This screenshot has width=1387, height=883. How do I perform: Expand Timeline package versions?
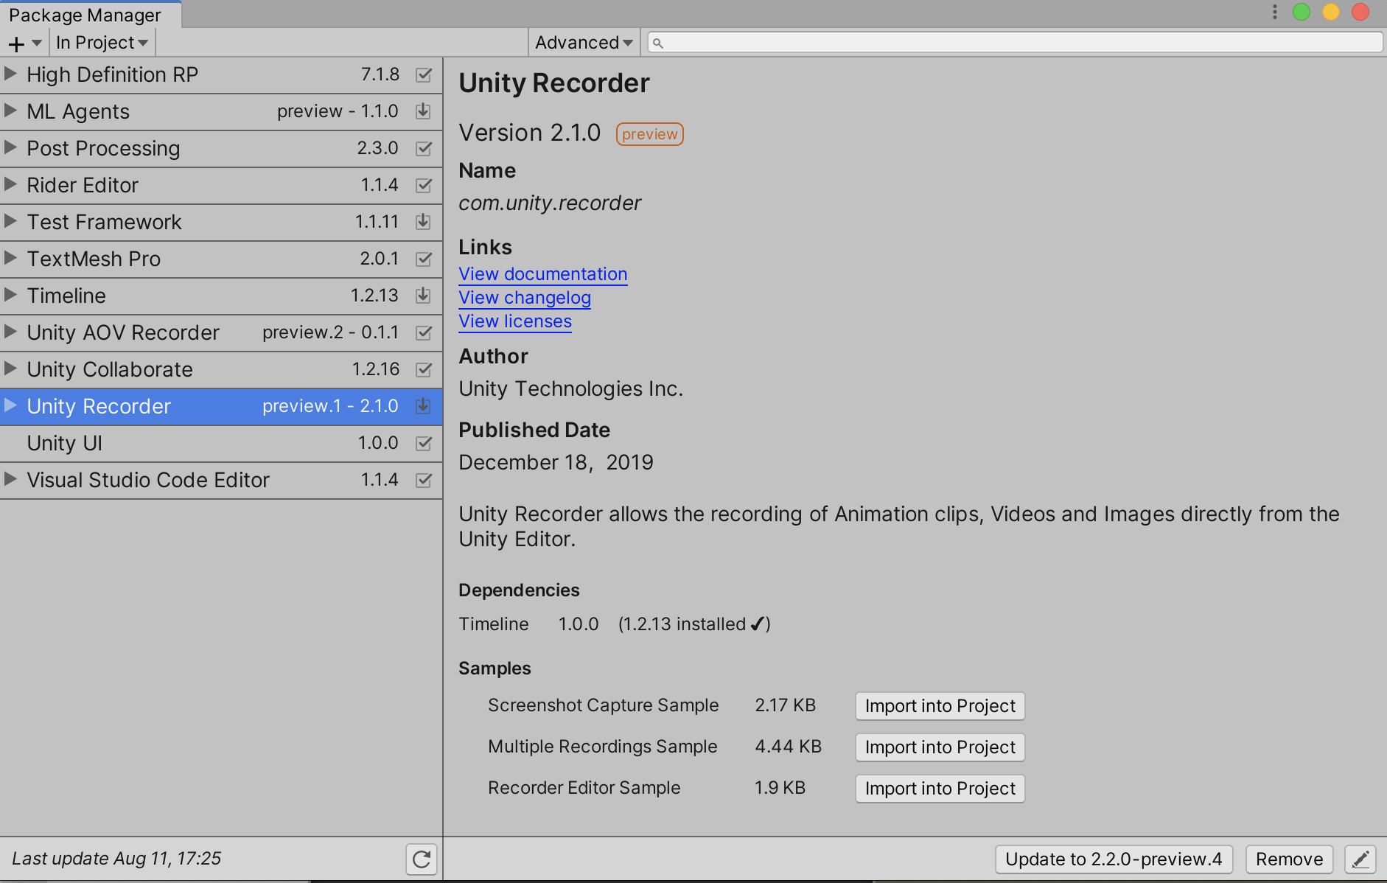pyautogui.click(x=10, y=295)
